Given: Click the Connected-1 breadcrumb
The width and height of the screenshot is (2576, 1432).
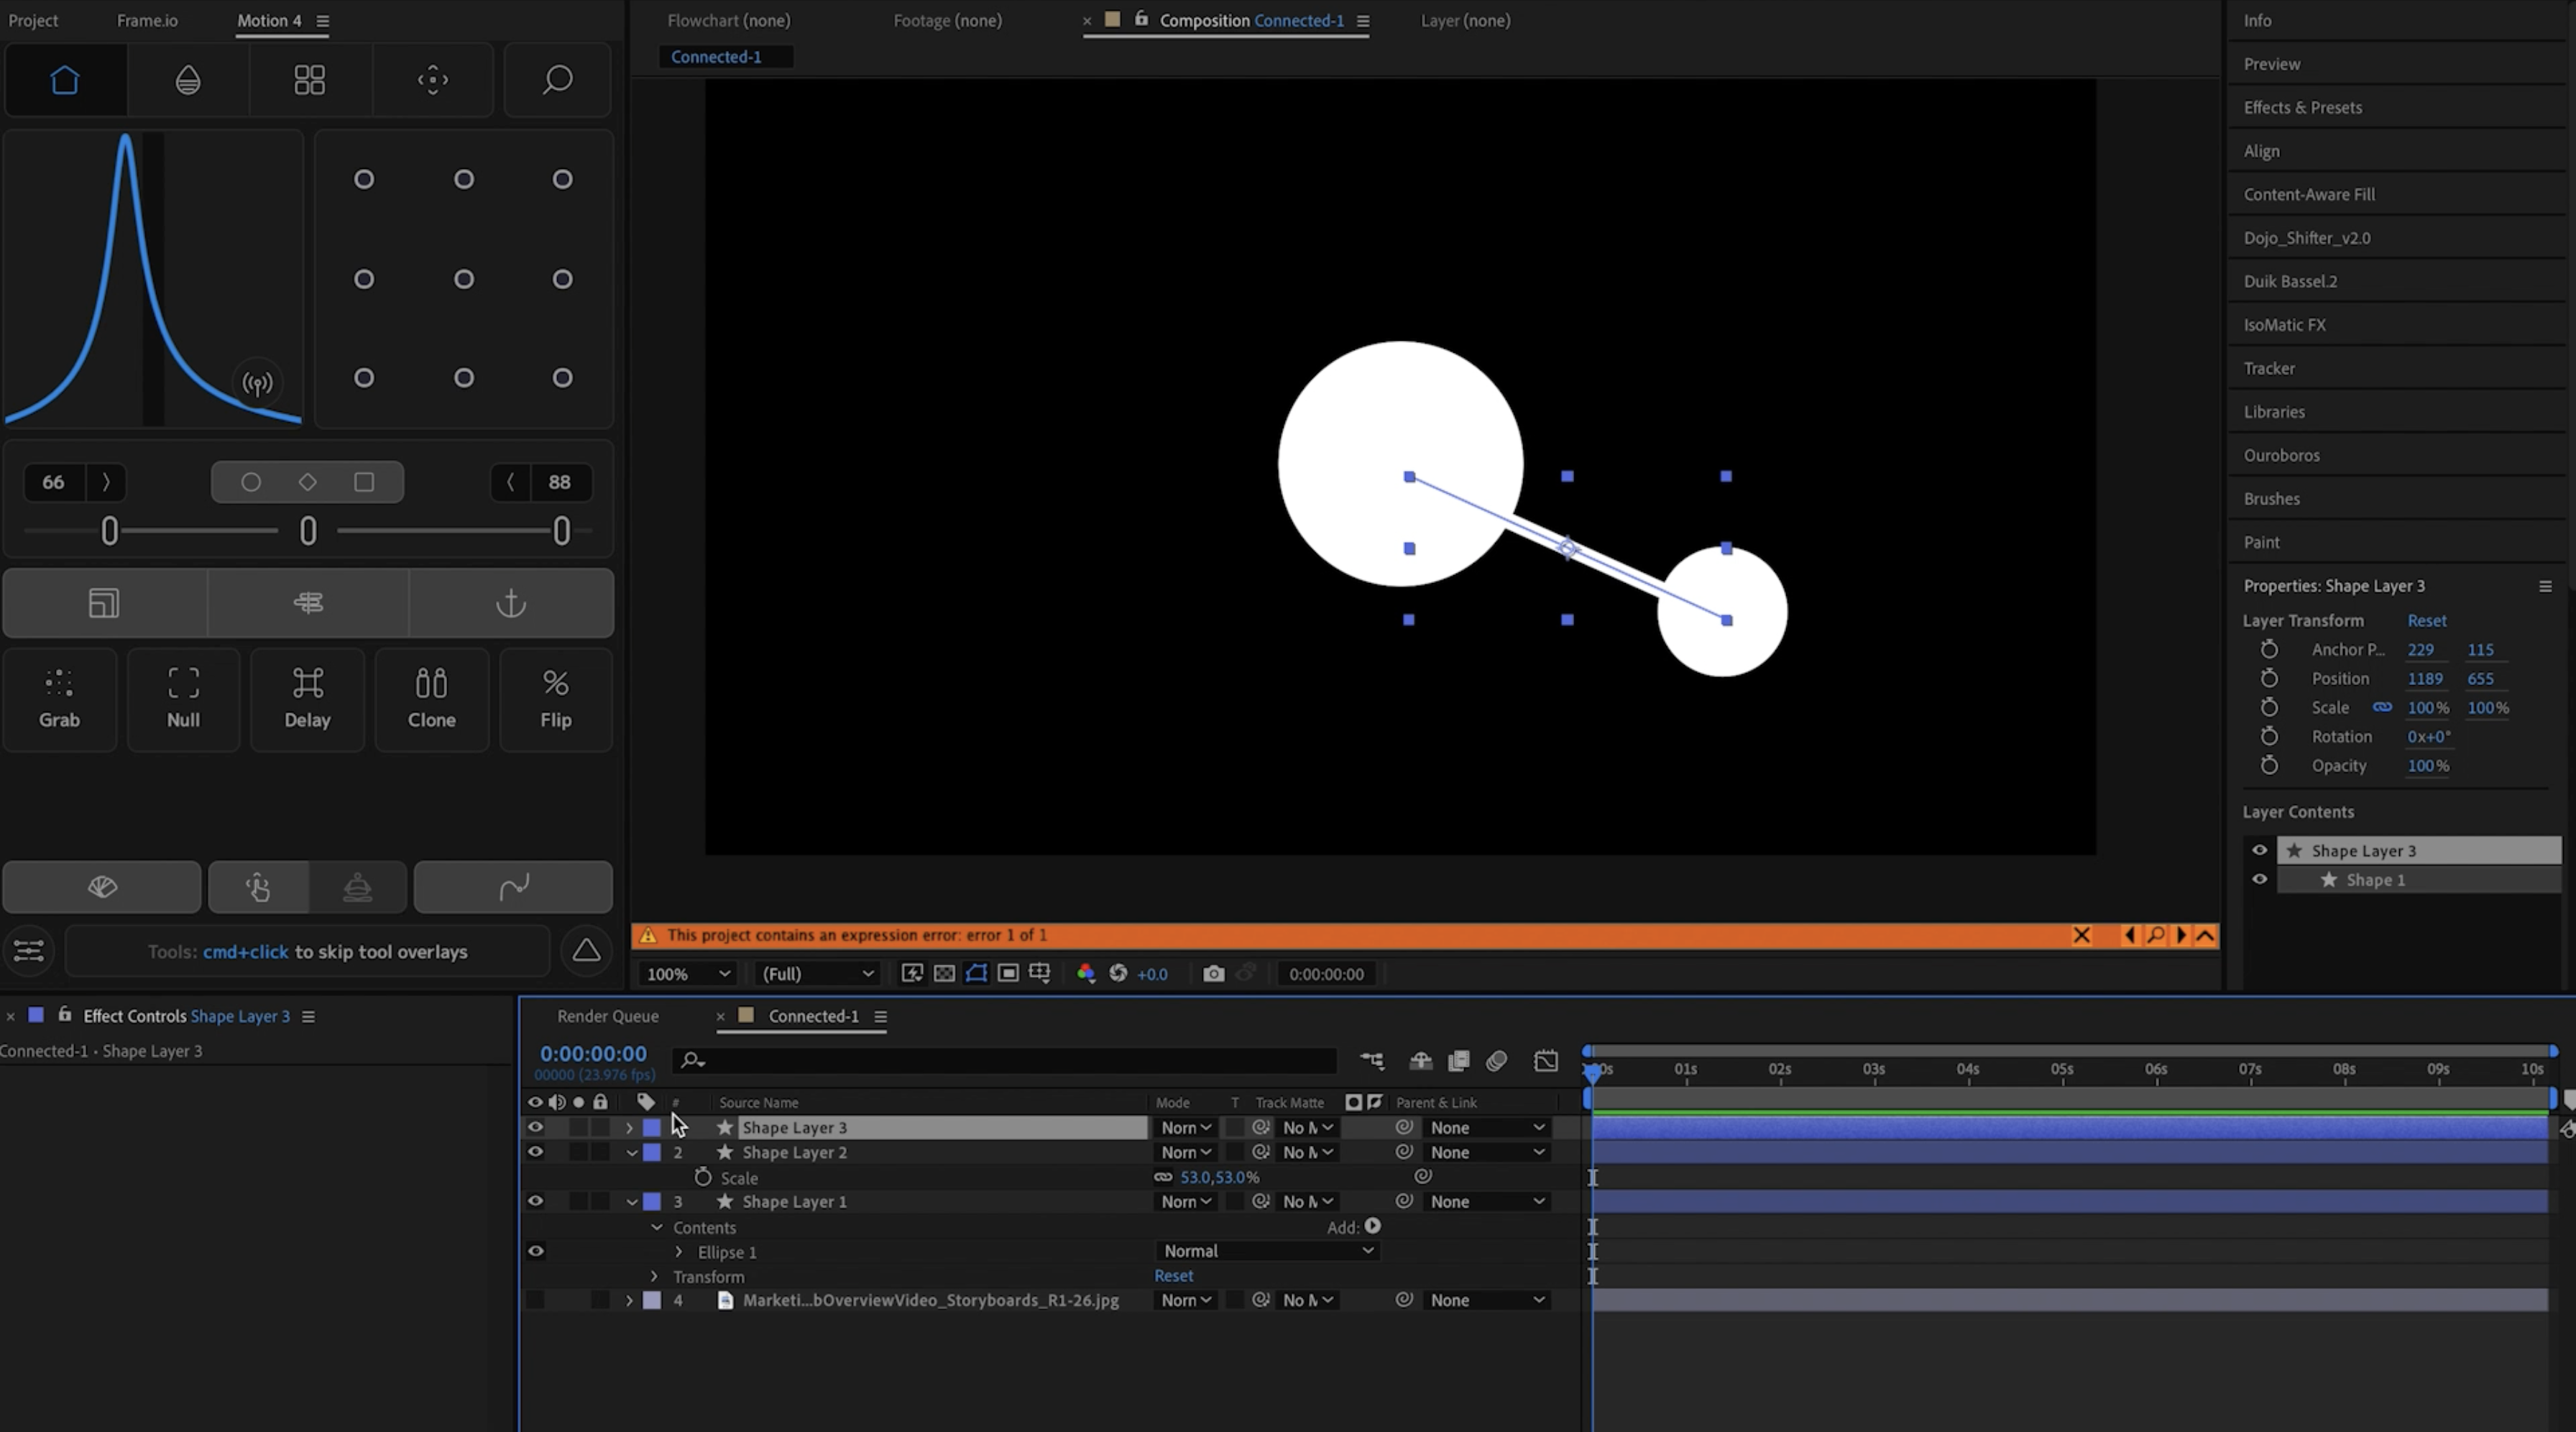Looking at the screenshot, I should (717, 57).
